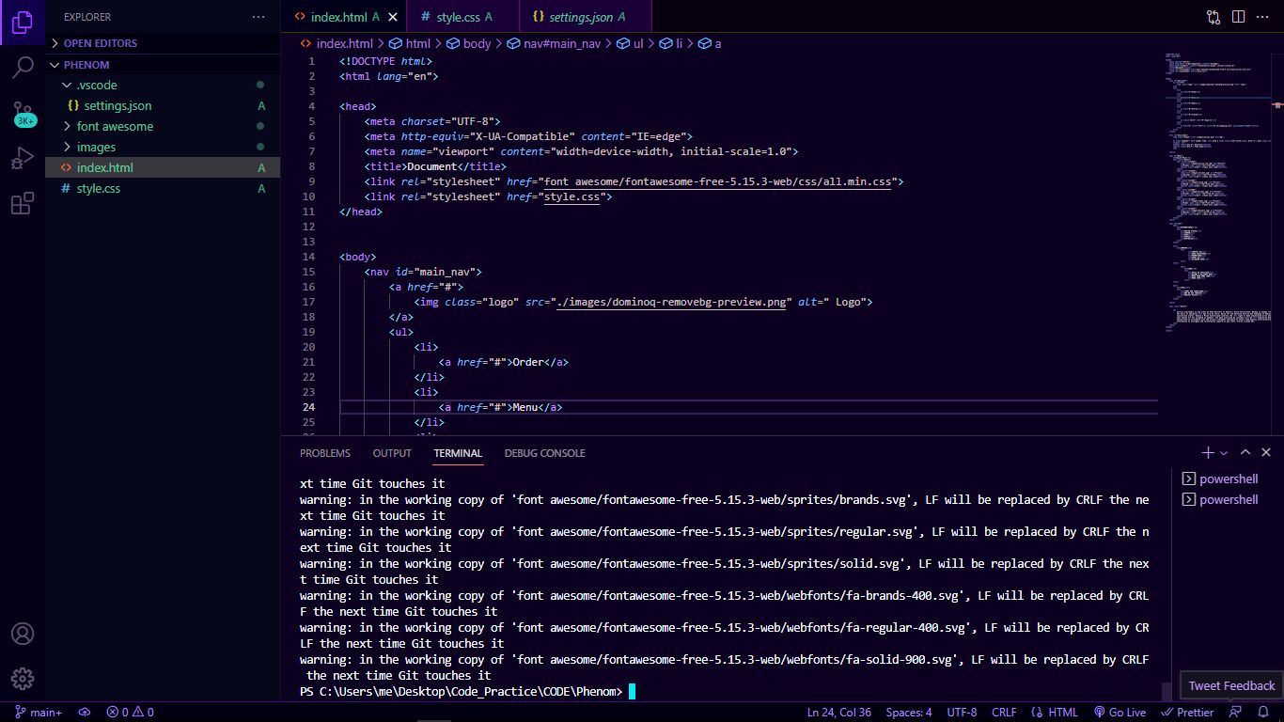Click the index.html breadcrumb item
This screenshot has width=1284, height=722.
pyautogui.click(x=336, y=43)
